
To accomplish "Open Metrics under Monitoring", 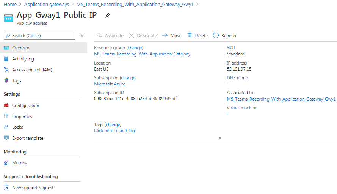I will coord(19,163).
